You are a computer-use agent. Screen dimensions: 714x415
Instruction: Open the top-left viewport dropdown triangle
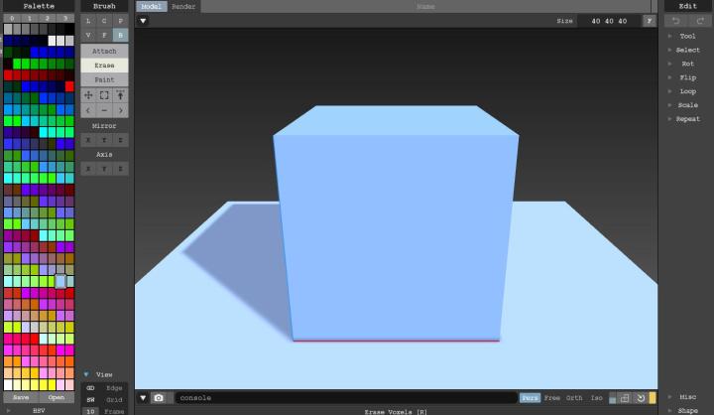[143, 21]
